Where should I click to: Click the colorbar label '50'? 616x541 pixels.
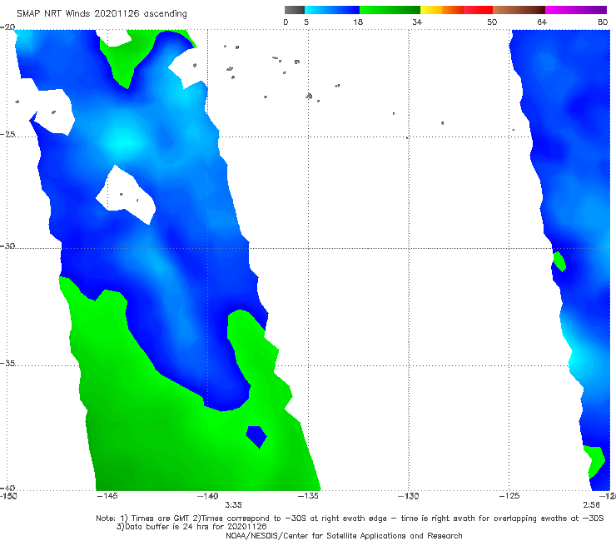tap(492, 22)
